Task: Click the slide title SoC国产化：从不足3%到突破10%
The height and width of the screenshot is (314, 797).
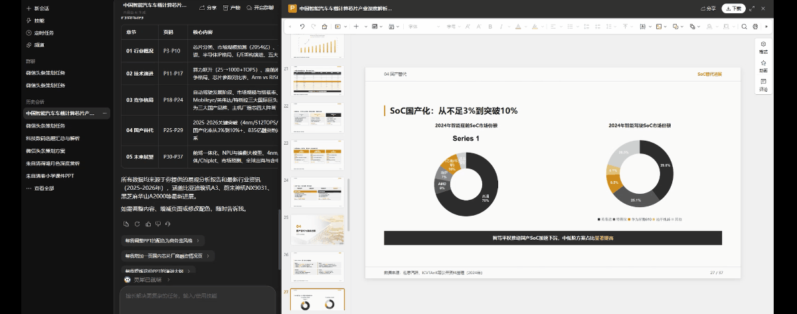Action: 453,111
